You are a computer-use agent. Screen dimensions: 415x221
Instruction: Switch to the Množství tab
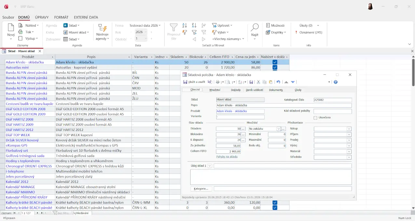coord(215,90)
